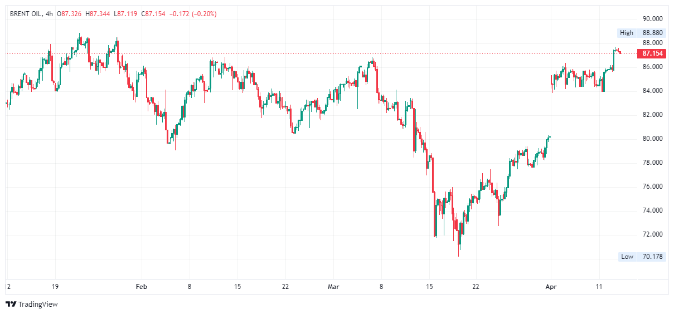Select the Feb date on time axis
This screenshot has height=314, width=674.
pos(142,287)
